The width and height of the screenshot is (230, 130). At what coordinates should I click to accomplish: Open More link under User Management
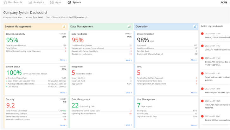click(194, 125)
